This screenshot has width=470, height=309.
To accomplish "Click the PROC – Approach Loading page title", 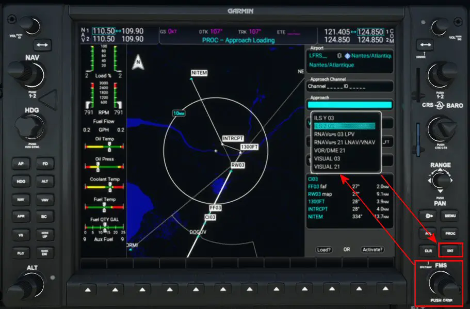I will point(238,40).
